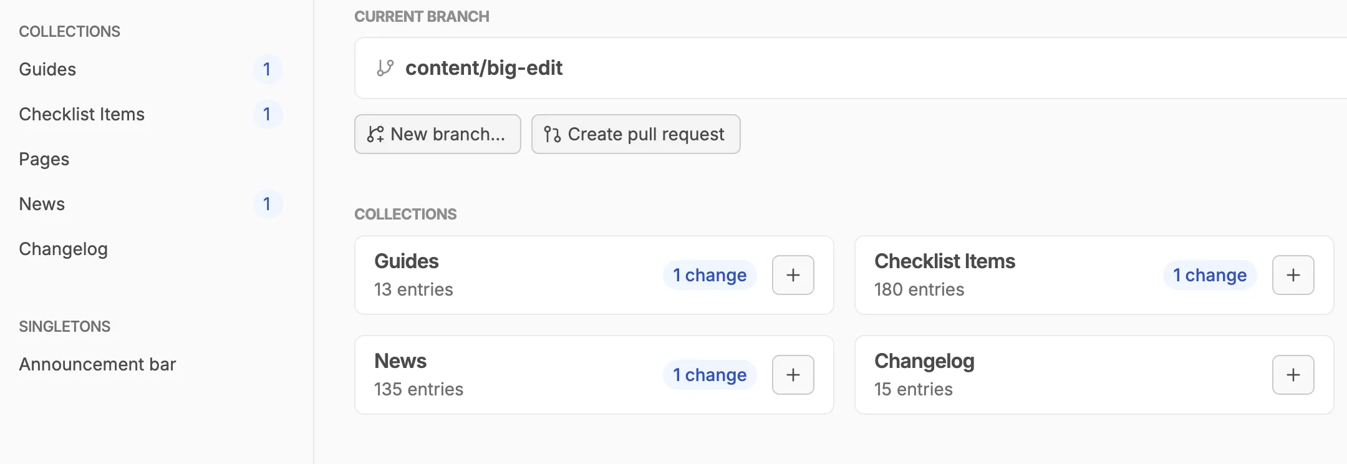Click the 1 change badge on the Guides card

pos(709,274)
